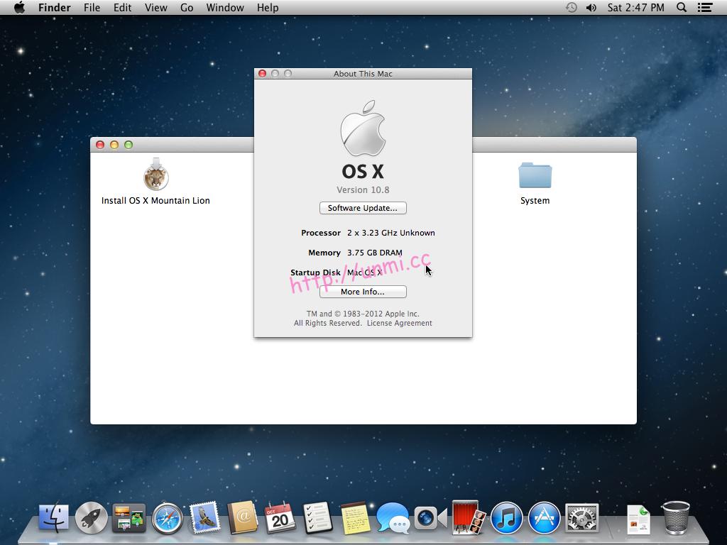Open Calendar showing October 20
The height and width of the screenshot is (545, 727).
pos(281,518)
